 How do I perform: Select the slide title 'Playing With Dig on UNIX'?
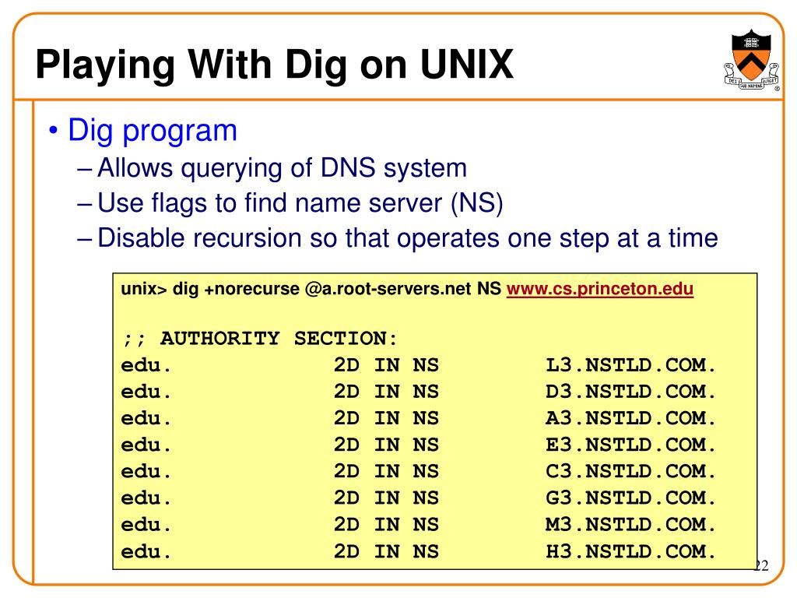point(275,65)
